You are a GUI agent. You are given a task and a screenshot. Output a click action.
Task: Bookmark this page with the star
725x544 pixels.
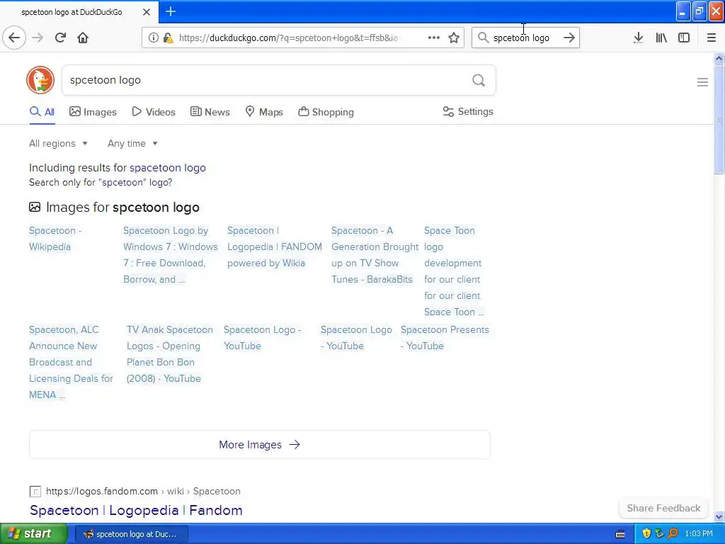coord(454,38)
